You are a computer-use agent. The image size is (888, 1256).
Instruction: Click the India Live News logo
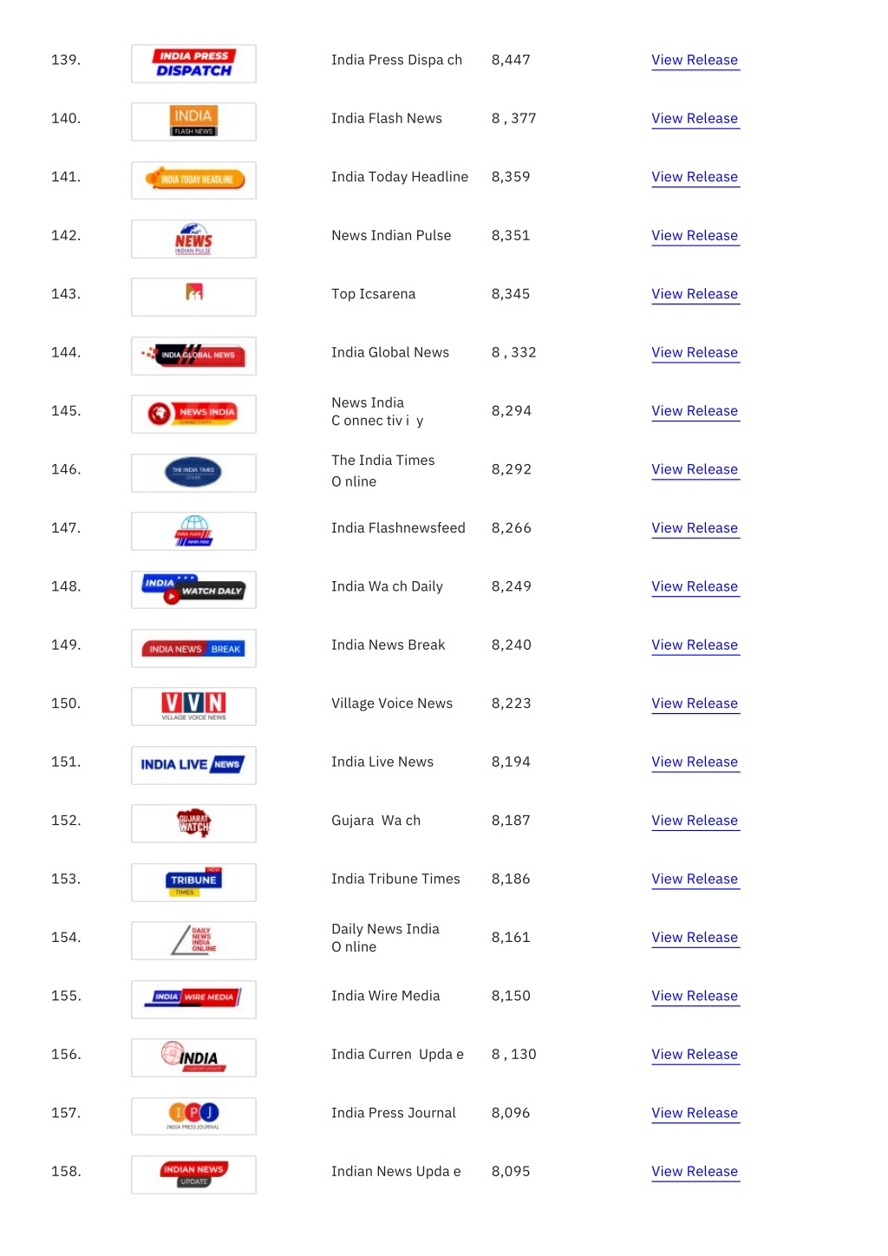tap(193, 765)
